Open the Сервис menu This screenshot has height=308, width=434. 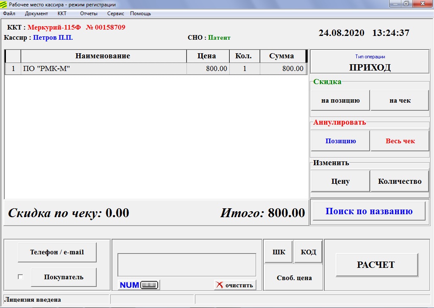[116, 14]
